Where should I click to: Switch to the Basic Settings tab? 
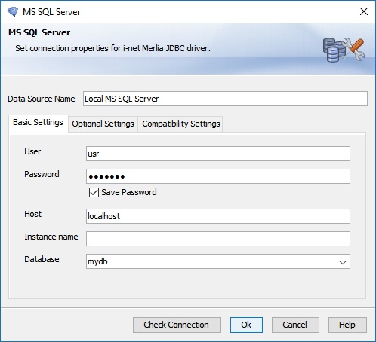38,123
